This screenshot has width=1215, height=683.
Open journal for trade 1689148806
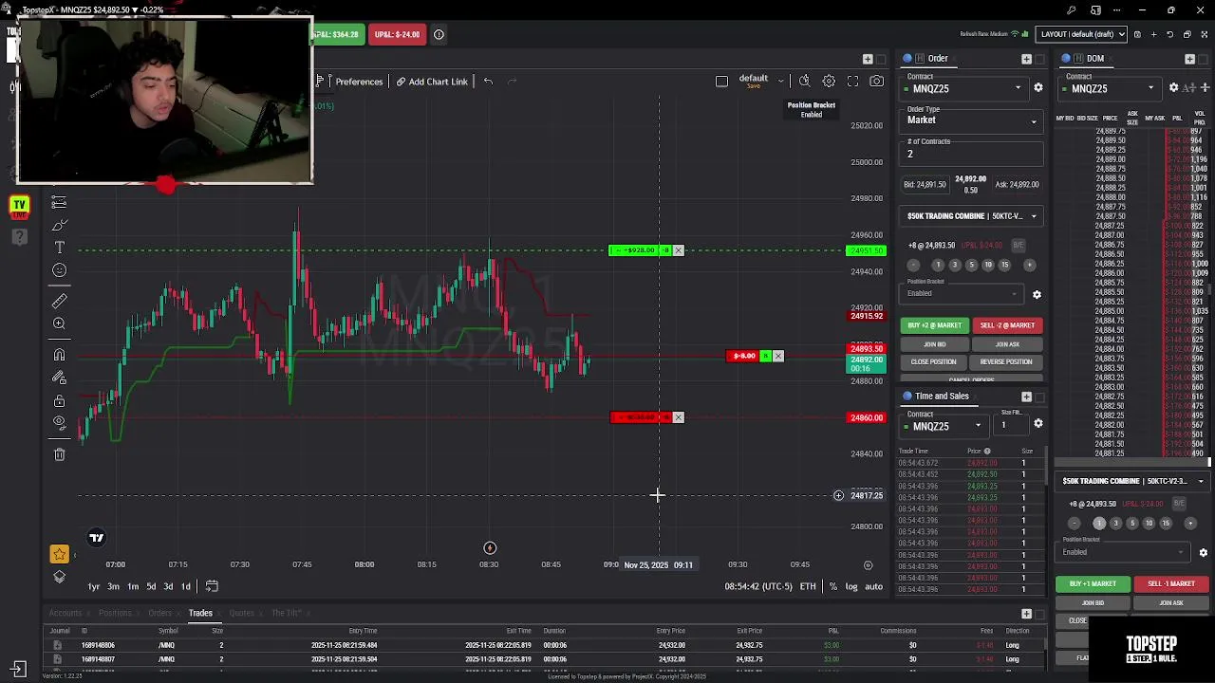57,645
